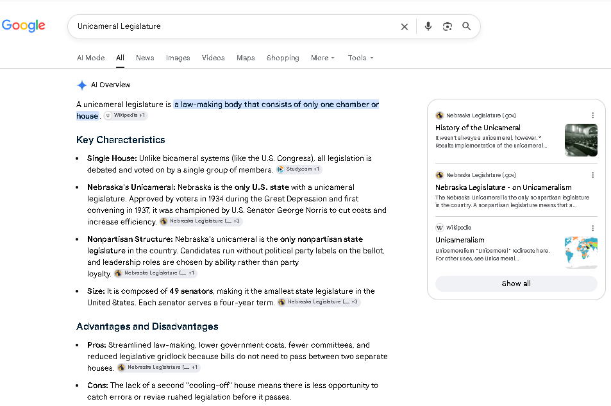The image size is (611, 406).
Task: Submit search with the magnifying glass icon
Action: click(x=467, y=26)
